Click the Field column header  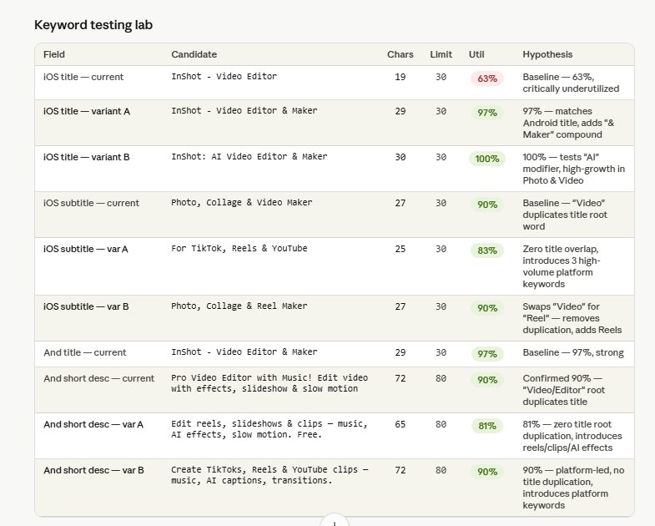pos(54,54)
